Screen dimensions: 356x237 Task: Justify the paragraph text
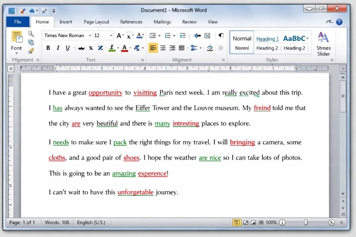tap(182, 48)
